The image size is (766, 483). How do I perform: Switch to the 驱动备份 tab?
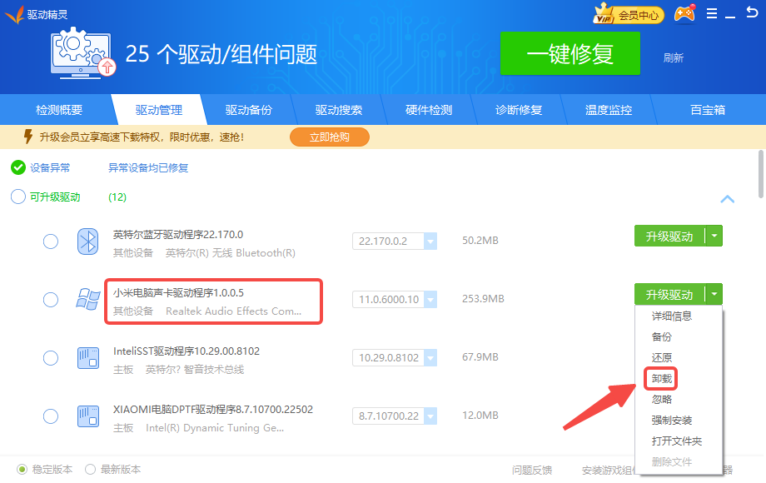248,110
